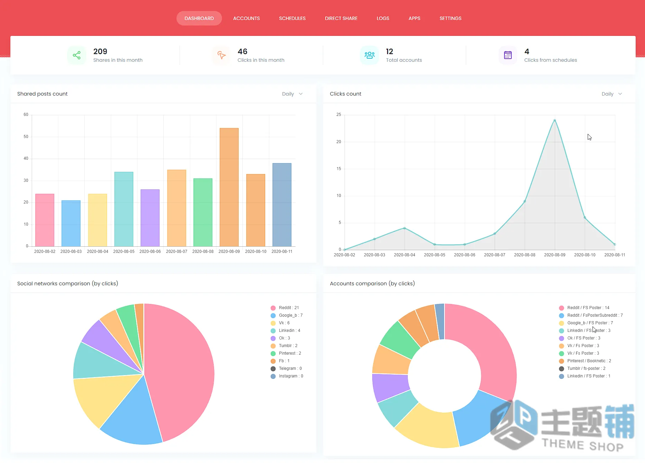This screenshot has height=463, width=645.
Task: Click the green share icon beside 209
Action: (x=77, y=55)
